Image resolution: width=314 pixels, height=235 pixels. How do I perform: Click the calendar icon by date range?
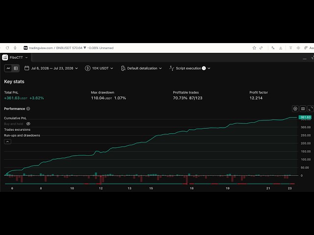click(26, 69)
